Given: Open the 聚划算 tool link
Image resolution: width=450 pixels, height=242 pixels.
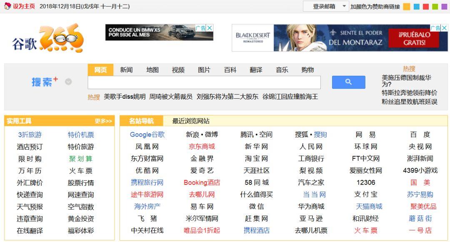Looking at the screenshot, I should click(x=81, y=159).
